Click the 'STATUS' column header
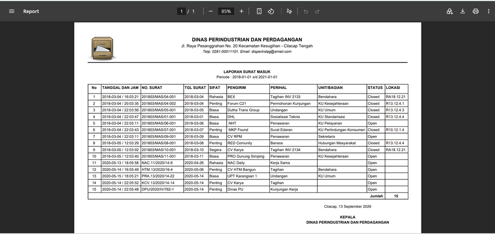The width and height of the screenshot is (495, 234). point(375,88)
